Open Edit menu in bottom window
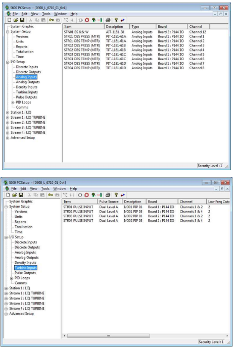 23,189
